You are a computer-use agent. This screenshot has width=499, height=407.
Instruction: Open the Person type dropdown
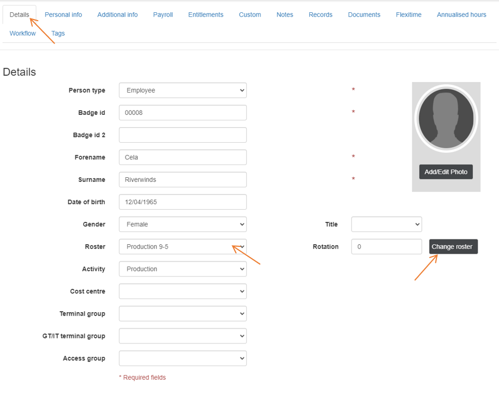coord(183,90)
